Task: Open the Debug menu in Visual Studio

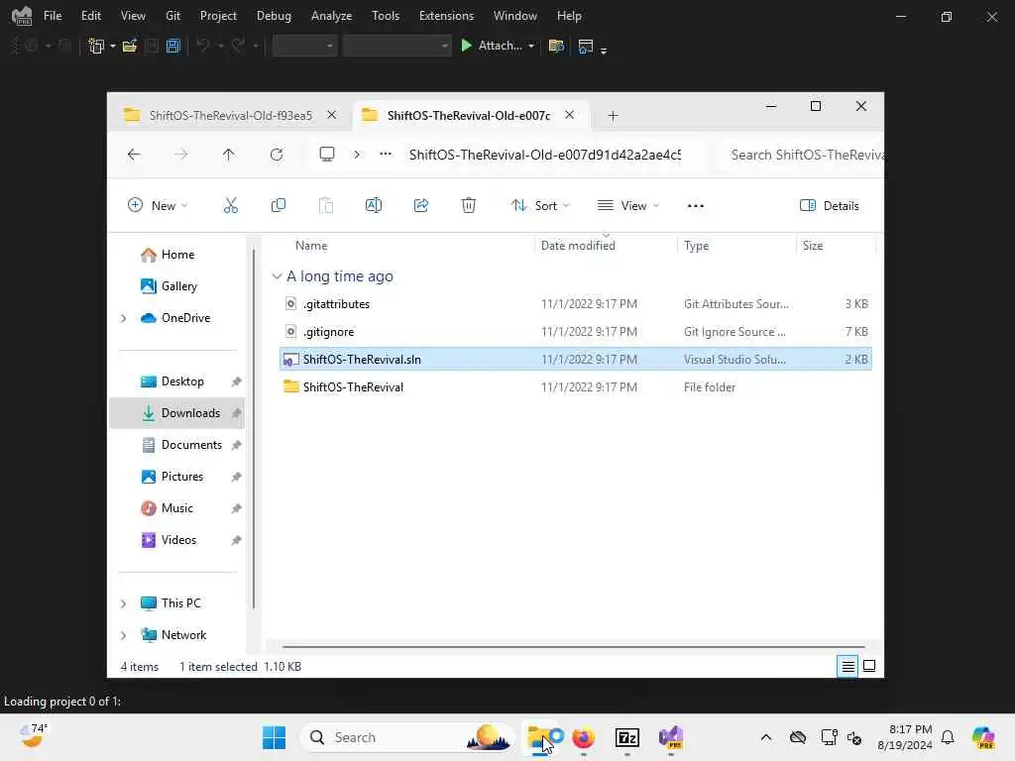Action: [x=274, y=16]
